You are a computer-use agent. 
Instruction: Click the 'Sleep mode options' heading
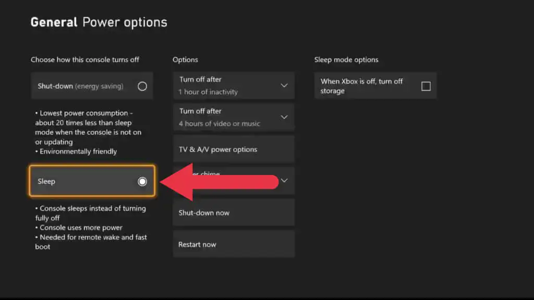click(346, 59)
